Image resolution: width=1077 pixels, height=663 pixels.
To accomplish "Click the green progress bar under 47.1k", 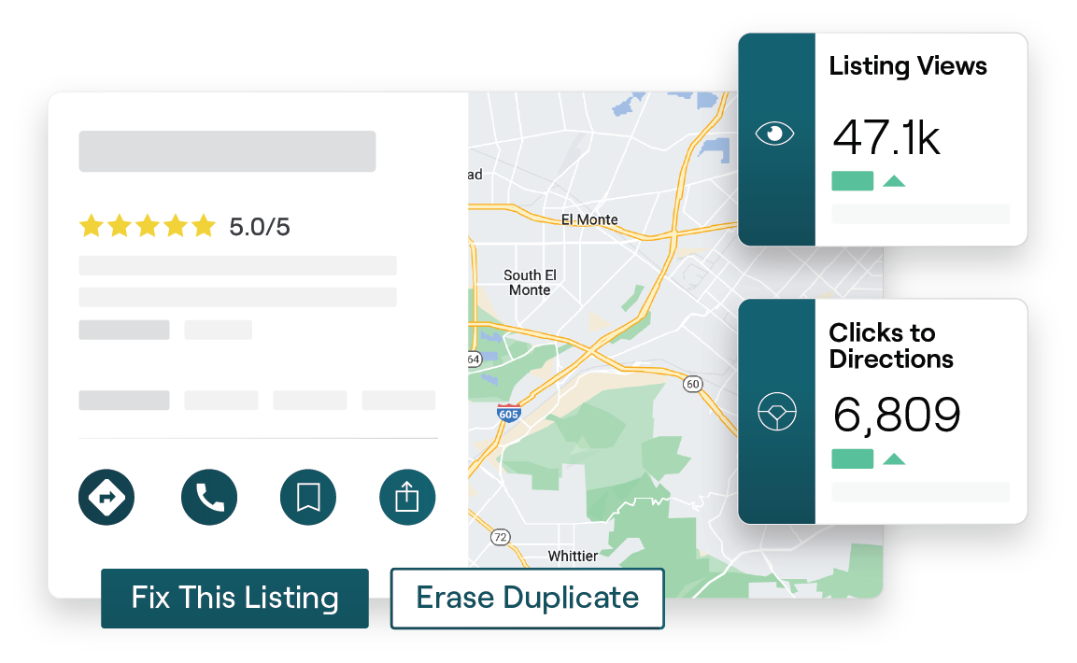I will [851, 181].
